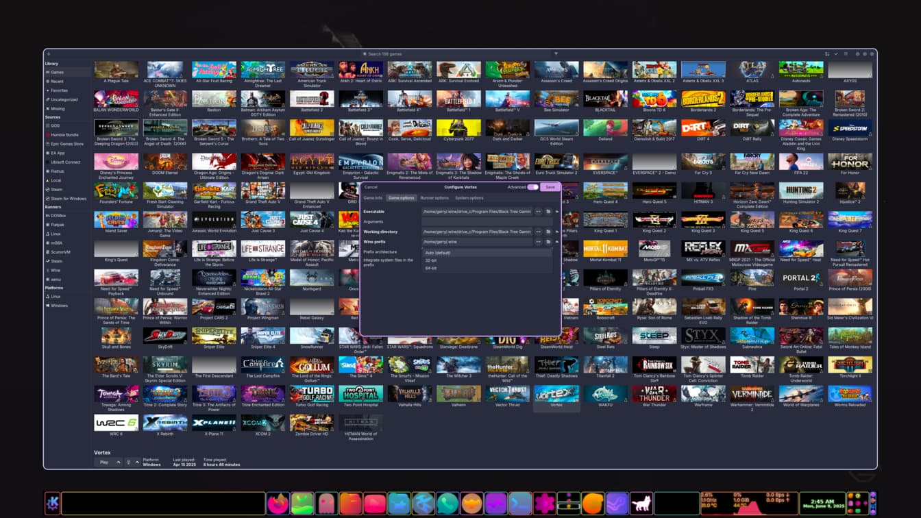Screen dimensions: 921x518
Task: Open the pink ghost app in taskbar
Action: pyautogui.click(x=326, y=504)
